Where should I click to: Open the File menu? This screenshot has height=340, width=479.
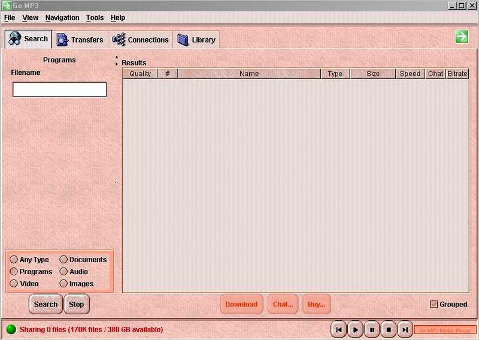click(10, 18)
